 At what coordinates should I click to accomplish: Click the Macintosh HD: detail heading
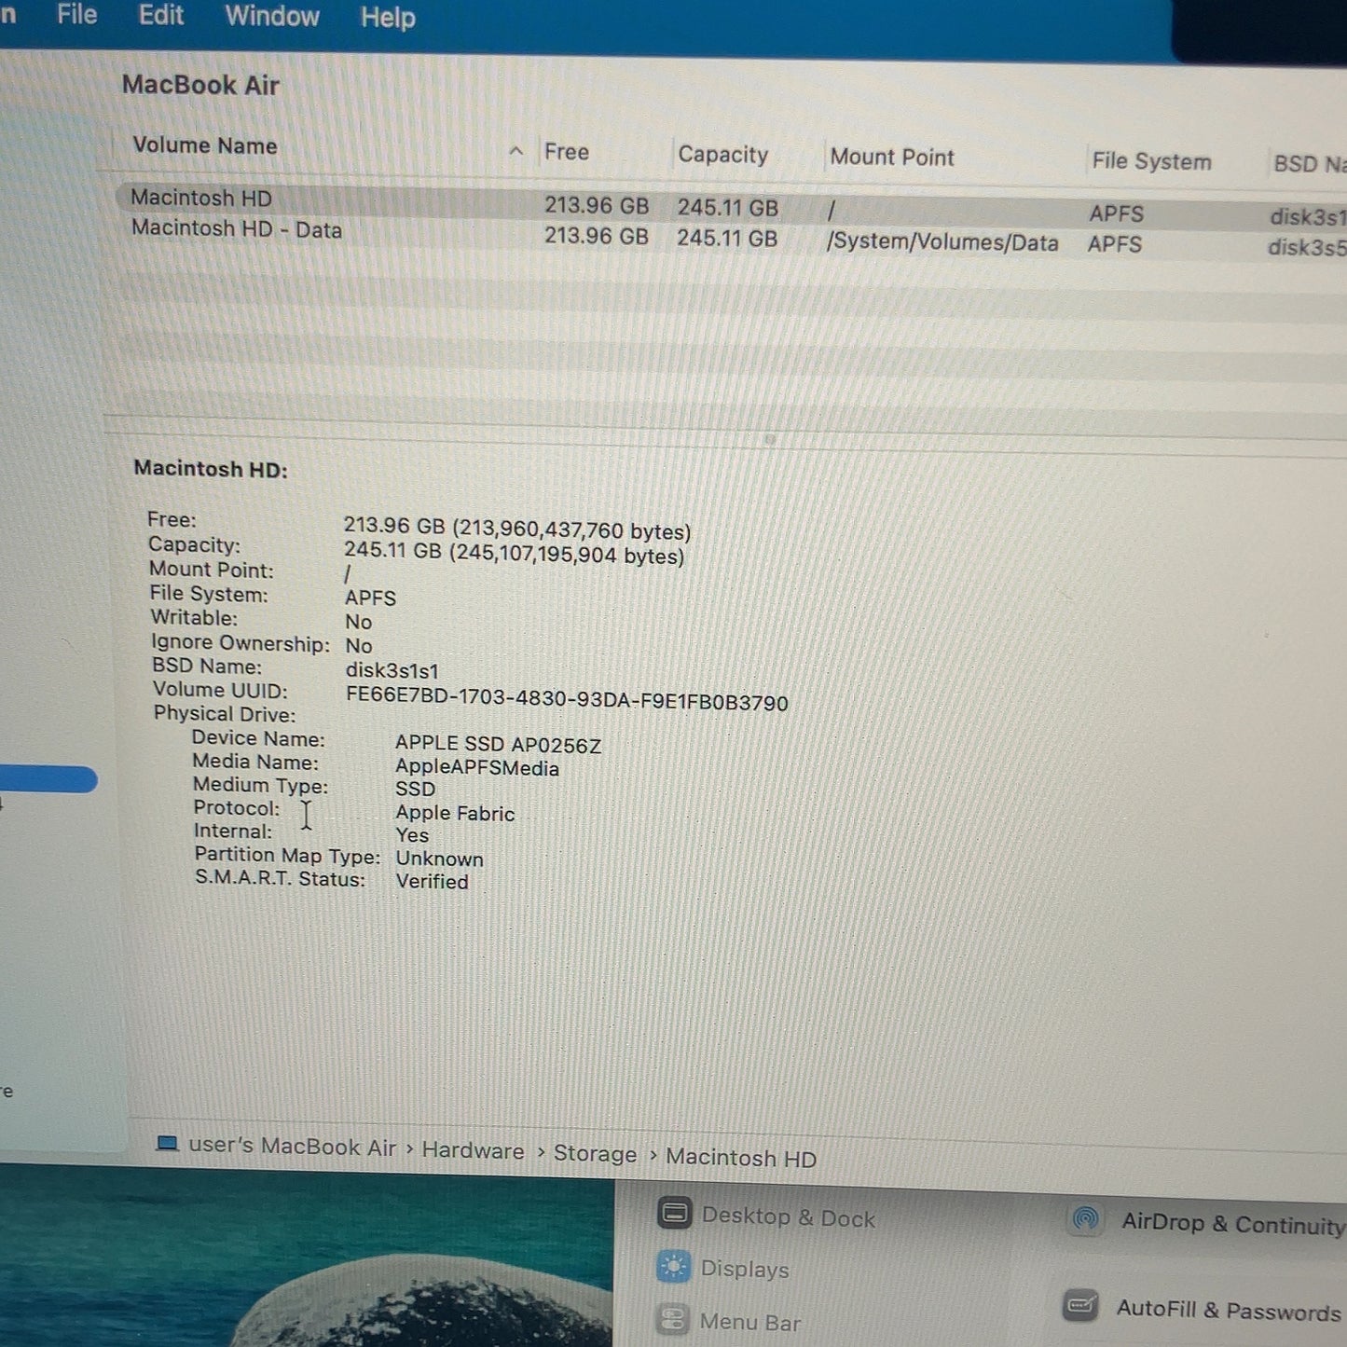click(x=211, y=468)
